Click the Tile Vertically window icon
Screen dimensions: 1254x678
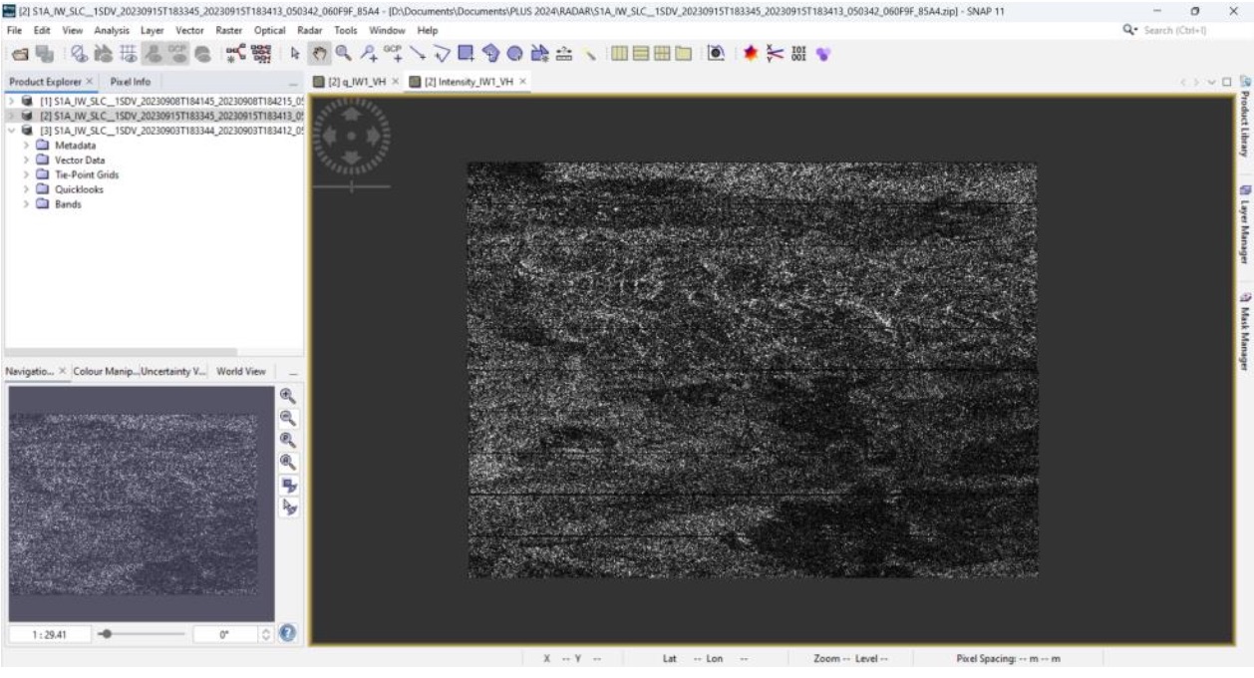click(x=641, y=53)
